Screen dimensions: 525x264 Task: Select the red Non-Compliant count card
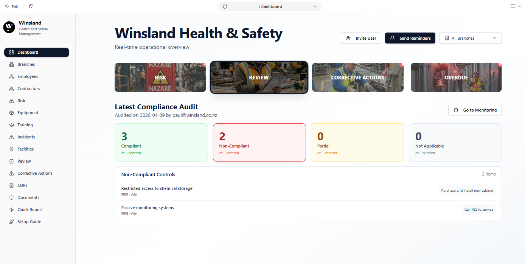click(x=259, y=142)
